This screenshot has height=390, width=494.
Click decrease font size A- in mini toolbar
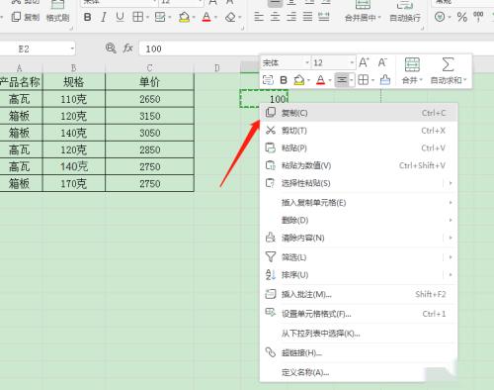[382, 62]
